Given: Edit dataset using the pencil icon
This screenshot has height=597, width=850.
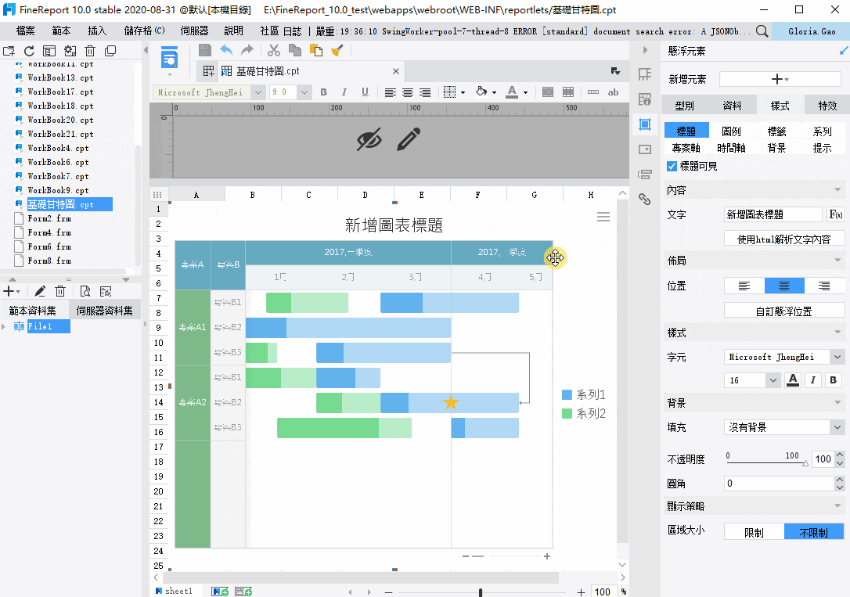Looking at the screenshot, I should coord(40,291).
